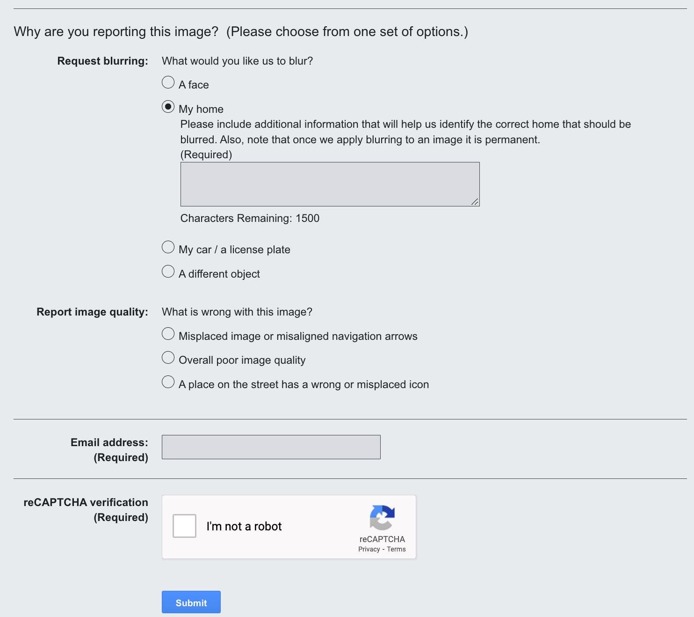694x617 pixels.
Task: Click the text area resize handle
Action: tap(475, 202)
